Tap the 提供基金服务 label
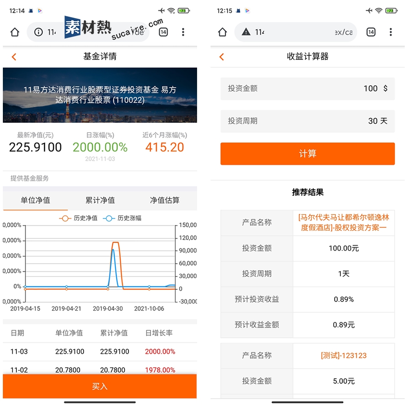This screenshot has width=408, height=408. (29, 178)
